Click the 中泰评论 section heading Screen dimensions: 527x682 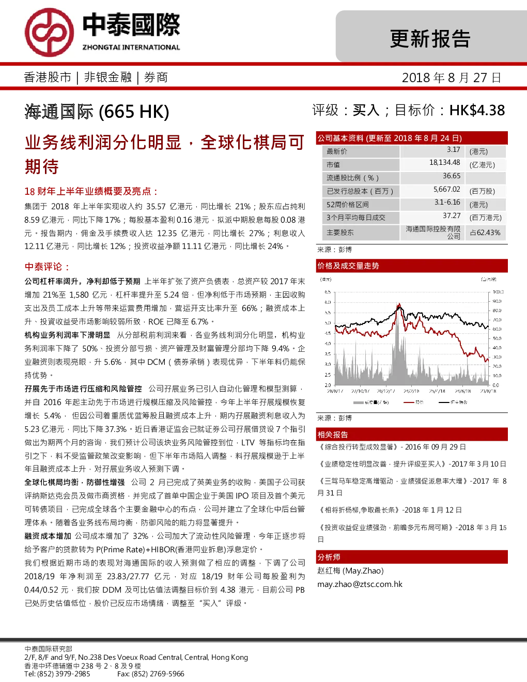click(47, 267)
